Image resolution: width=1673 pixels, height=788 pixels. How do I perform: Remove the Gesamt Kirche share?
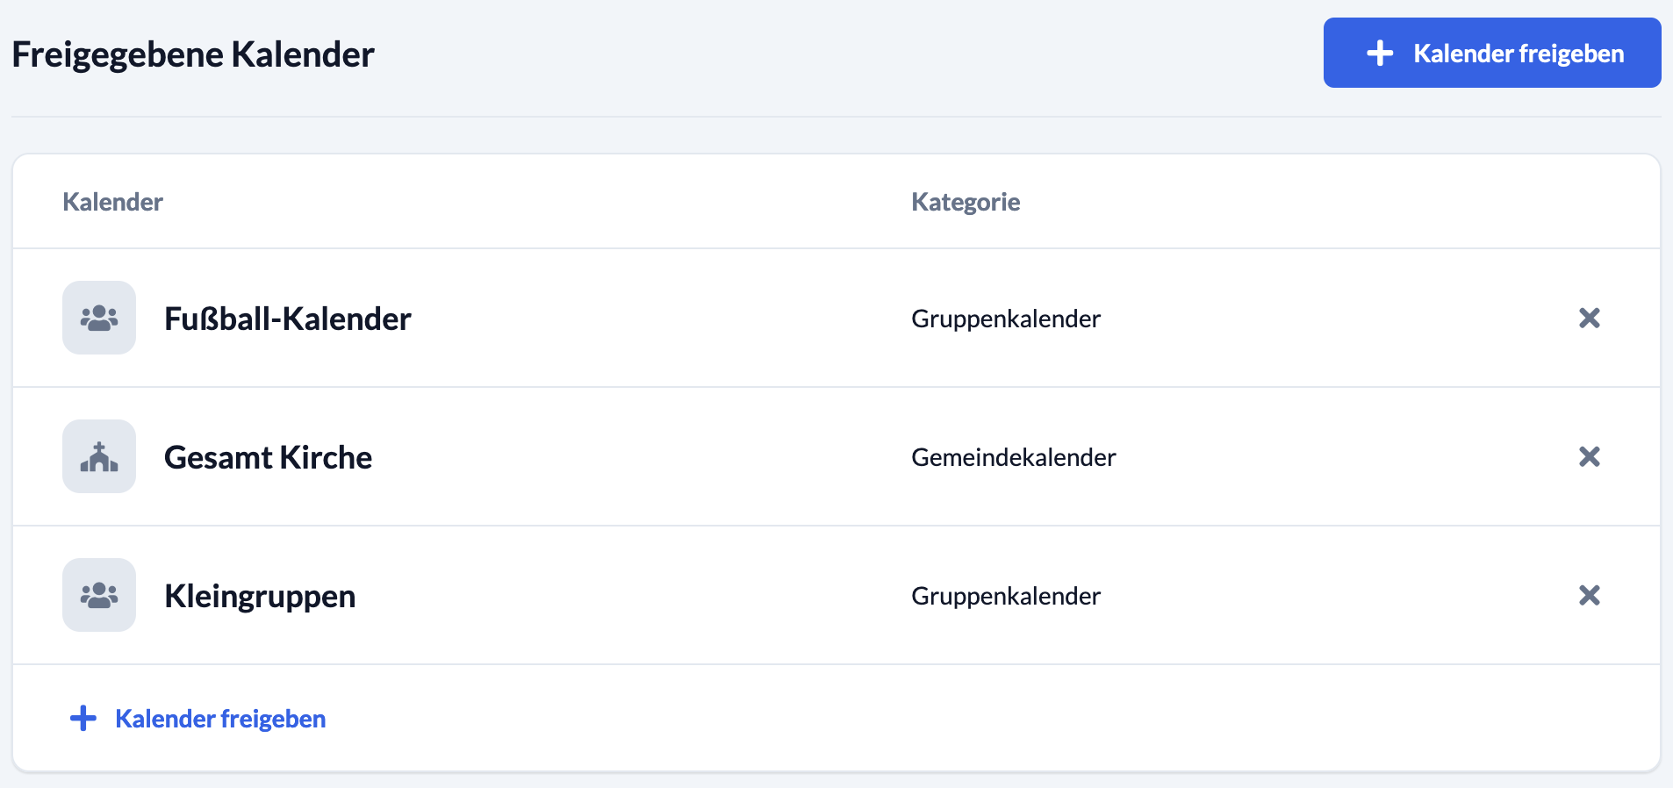tap(1589, 456)
